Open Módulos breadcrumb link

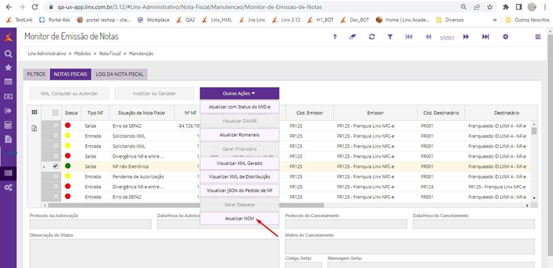point(82,54)
